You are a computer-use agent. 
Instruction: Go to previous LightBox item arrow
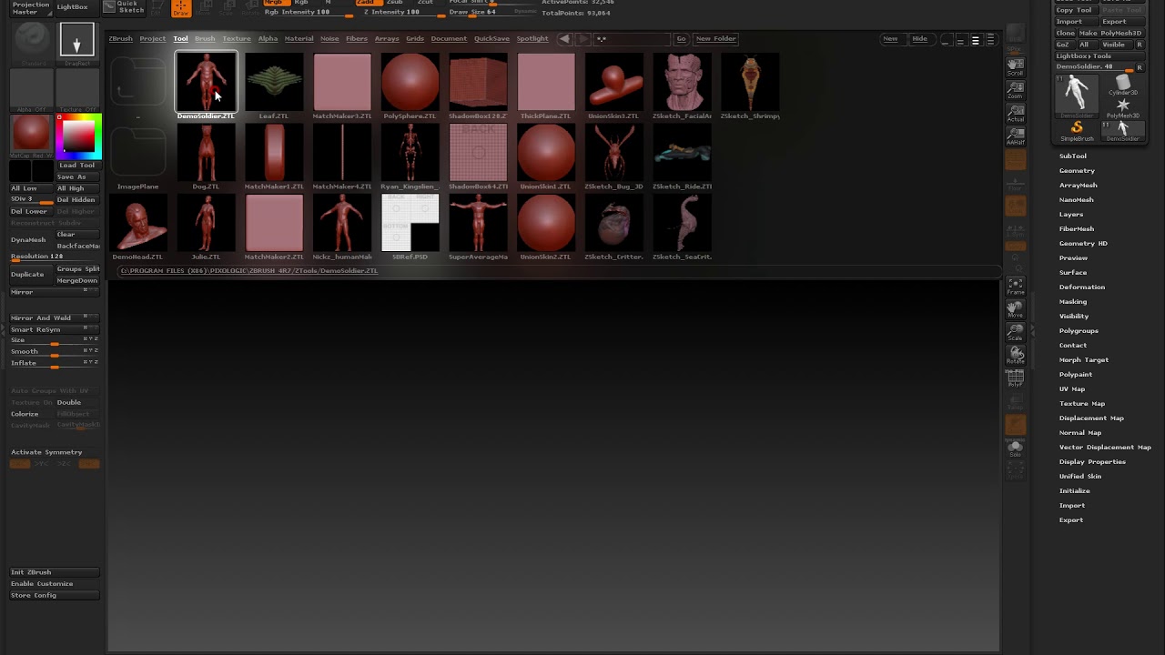pyautogui.click(x=564, y=38)
